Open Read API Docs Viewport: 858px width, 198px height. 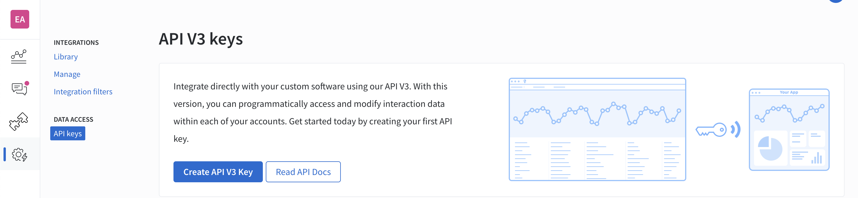[x=303, y=172]
